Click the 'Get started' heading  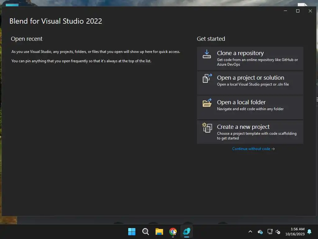(211, 39)
